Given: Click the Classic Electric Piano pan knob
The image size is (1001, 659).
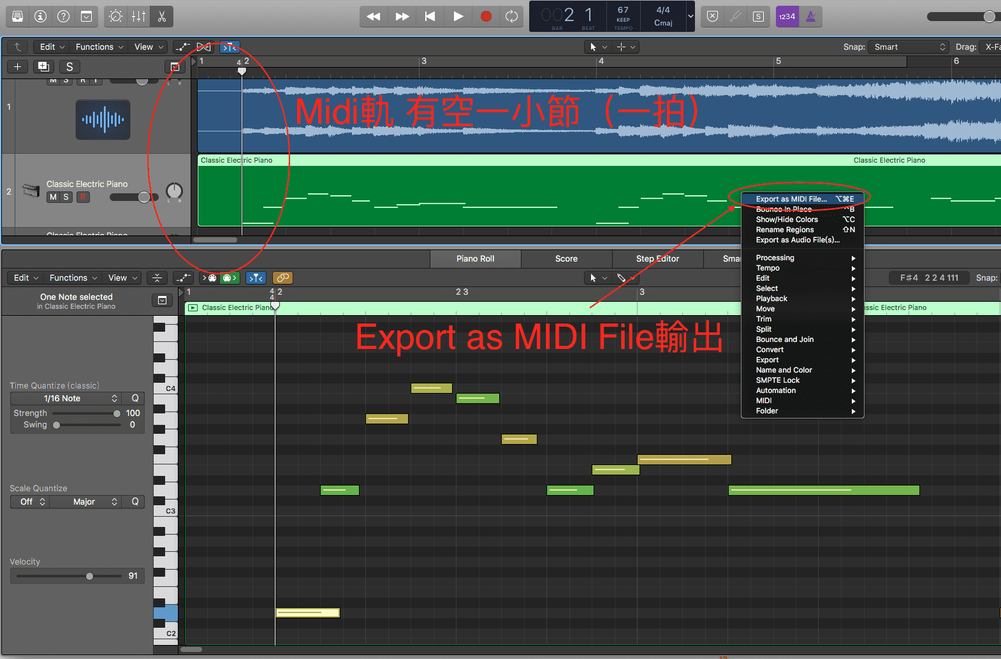Looking at the screenshot, I should pos(174,191).
